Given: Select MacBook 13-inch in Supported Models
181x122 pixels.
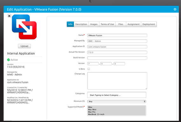Looking at the screenshot, I should click(x=117, y=114).
